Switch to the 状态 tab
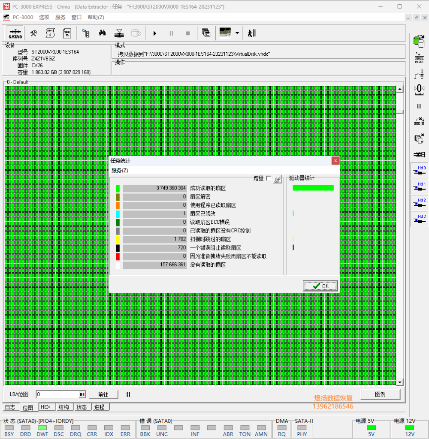This screenshot has width=429, height=439. [82, 407]
